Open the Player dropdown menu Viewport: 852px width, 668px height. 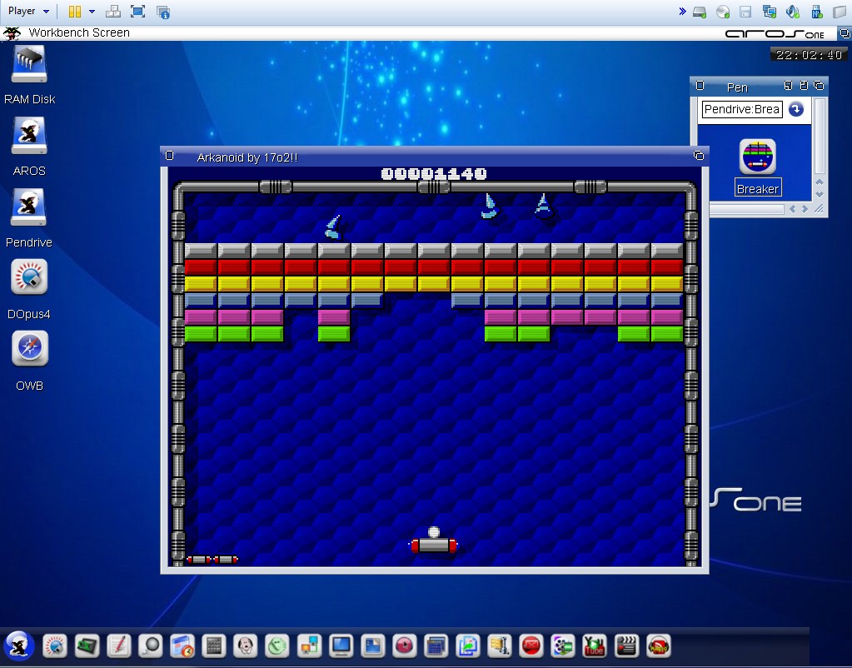tap(28, 12)
